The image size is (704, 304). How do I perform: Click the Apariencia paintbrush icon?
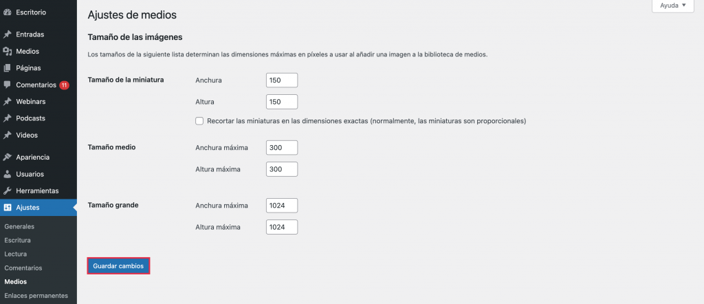click(7, 157)
